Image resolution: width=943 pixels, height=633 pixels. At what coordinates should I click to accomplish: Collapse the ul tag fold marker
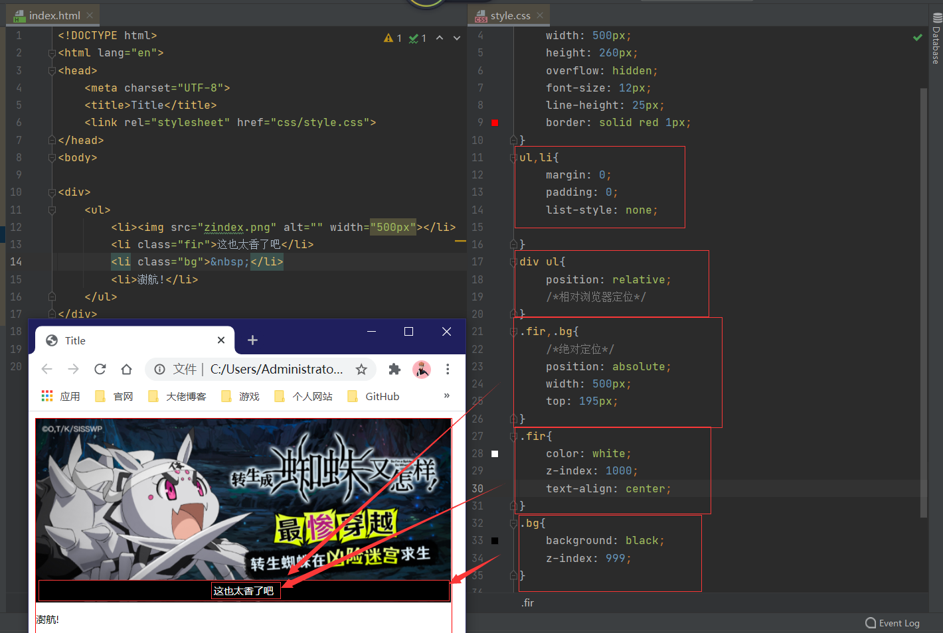click(x=52, y=210)
